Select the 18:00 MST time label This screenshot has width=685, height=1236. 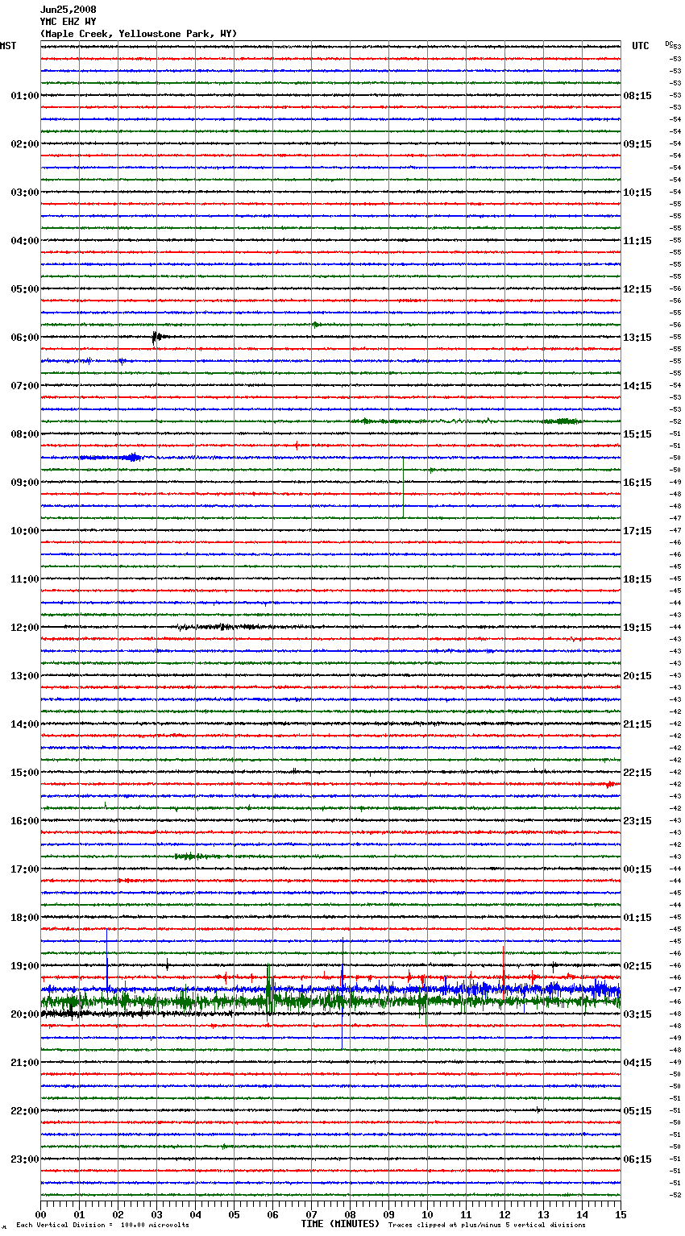point(25,918)
